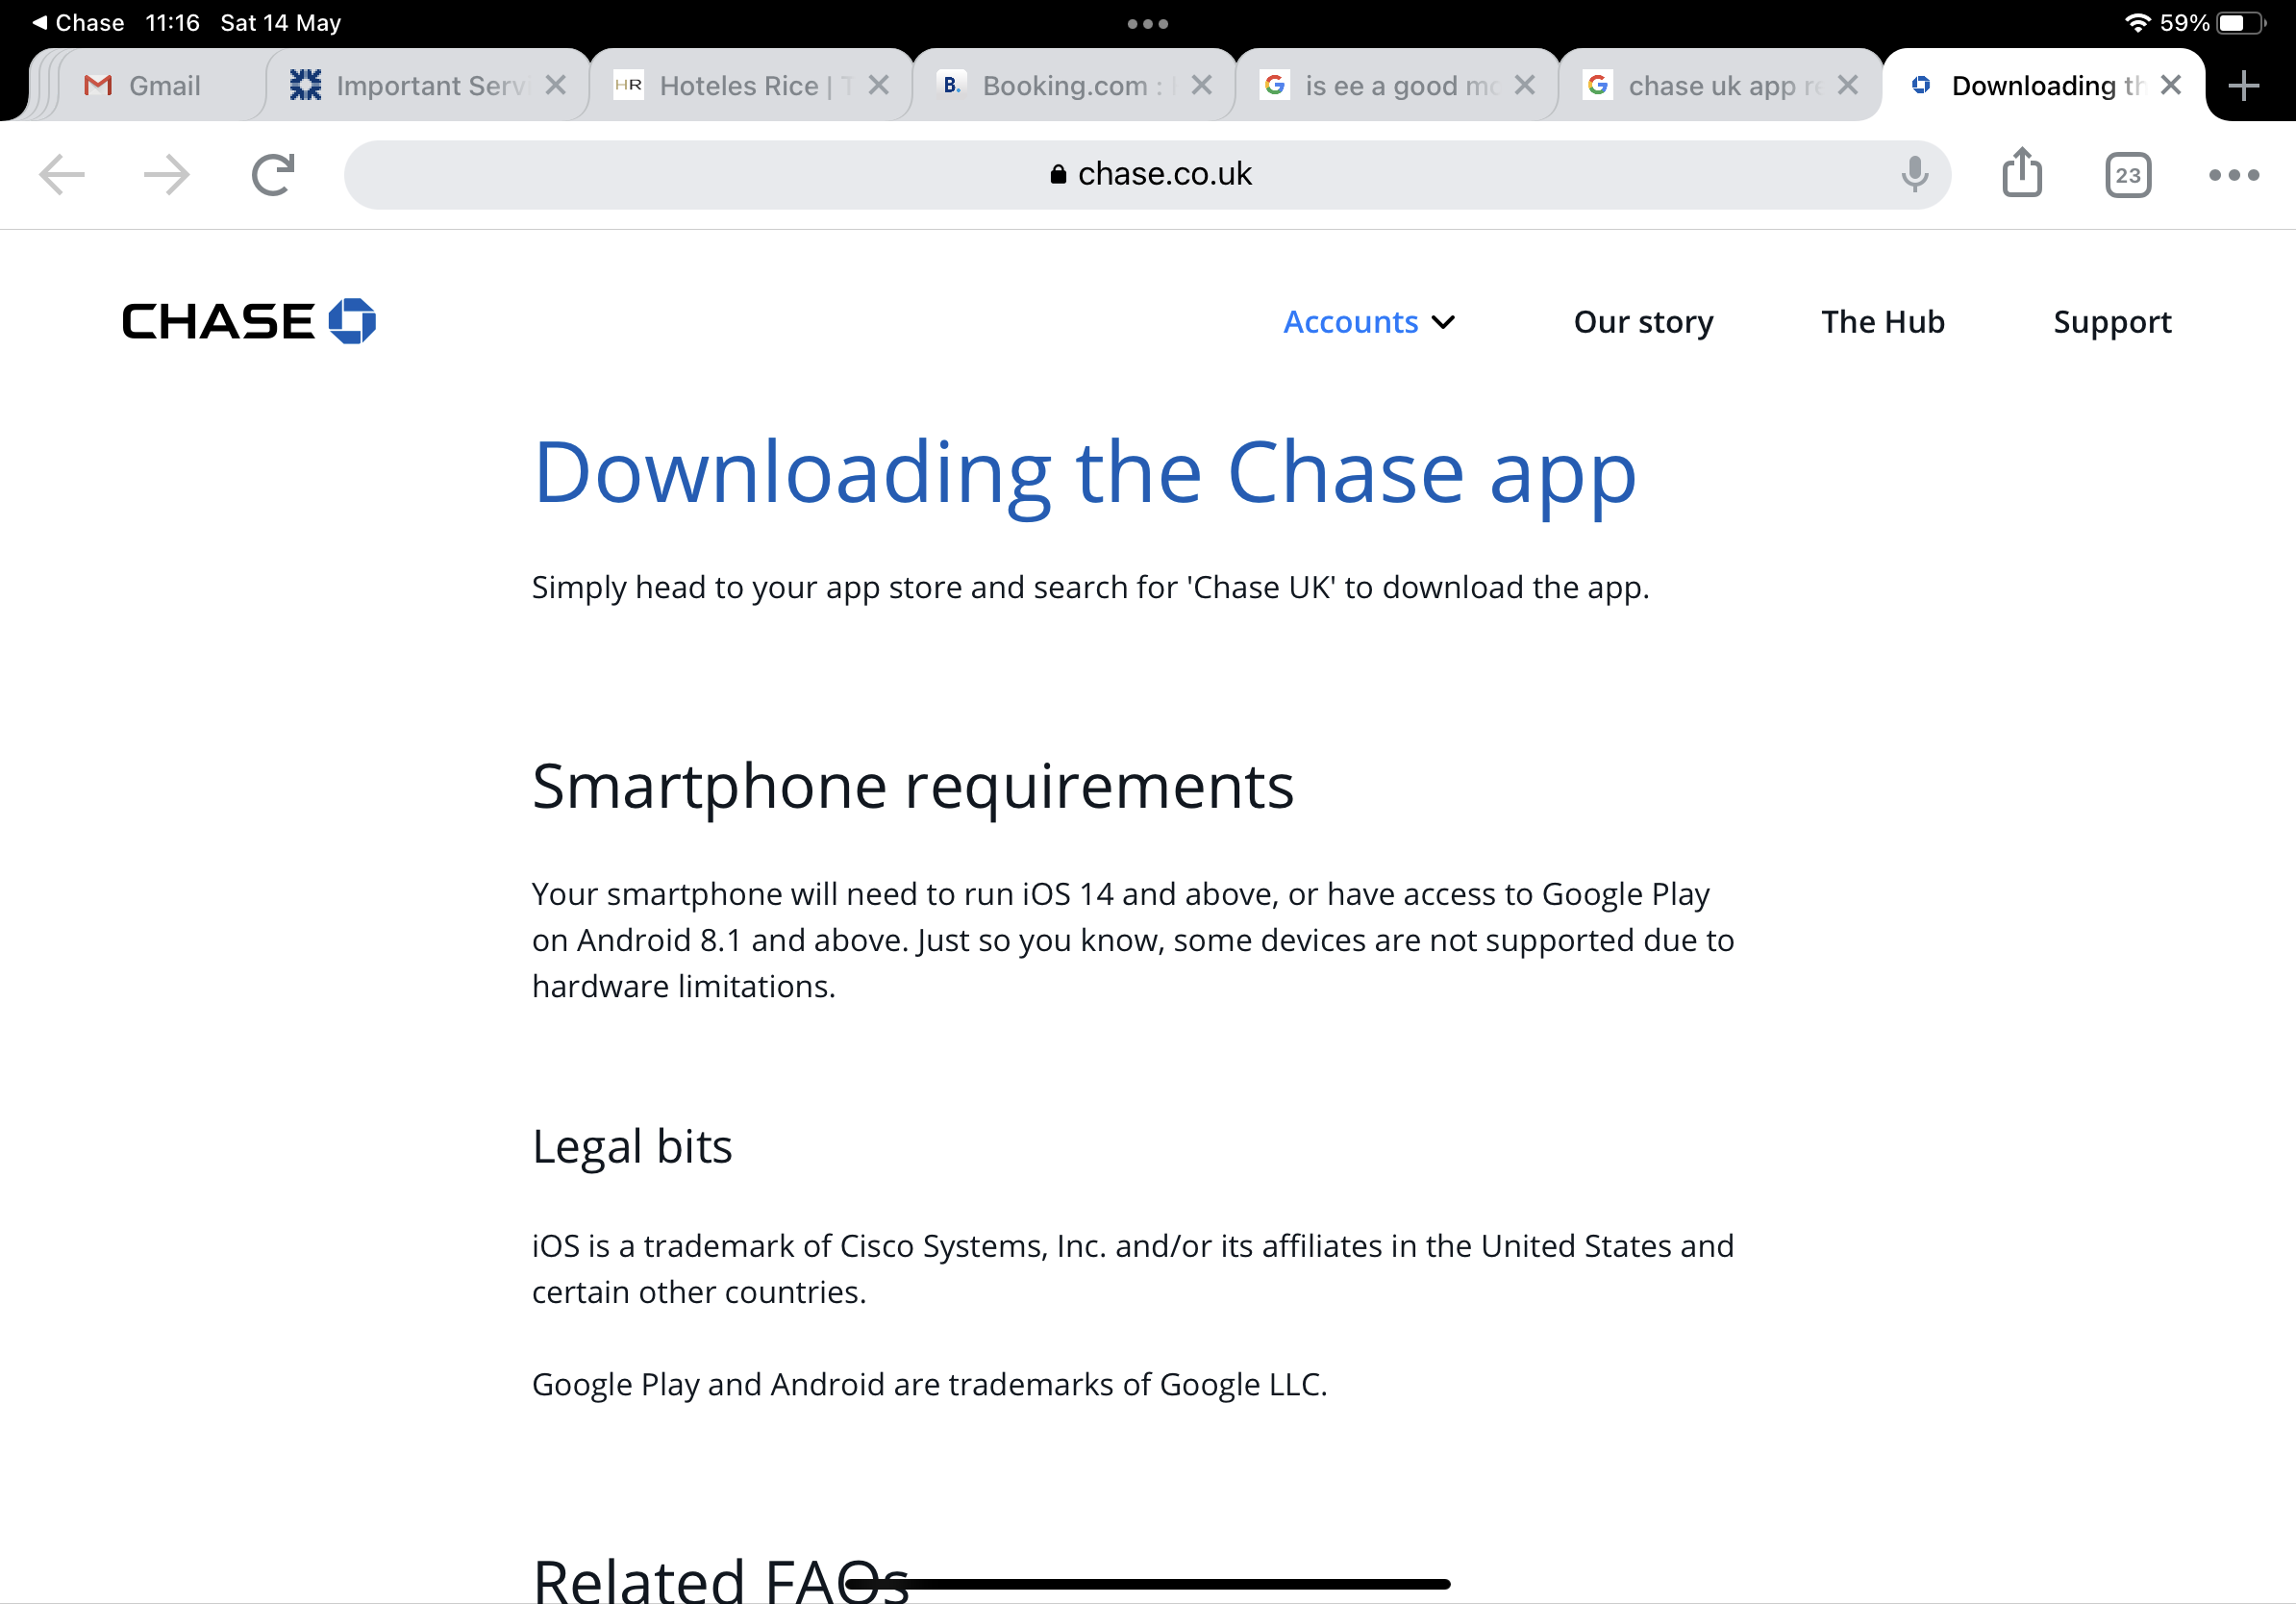This screenshot has width=2296, height=1604.
Task: Add a new tab with plus icon
Action: [2244, 85]
